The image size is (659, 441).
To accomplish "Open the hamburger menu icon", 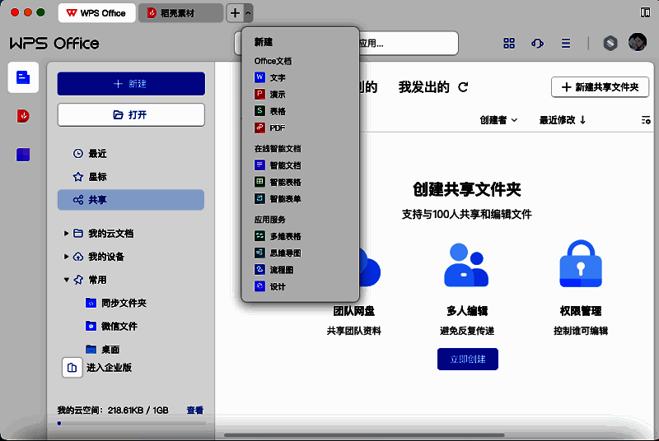I will (x=566, y=44).
